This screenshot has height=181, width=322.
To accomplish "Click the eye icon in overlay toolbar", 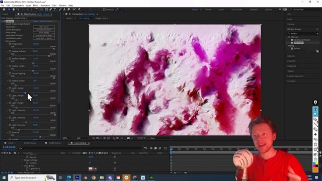I will (x=315, y=109).
